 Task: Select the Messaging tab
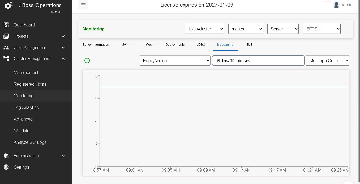tap(225, 45)
